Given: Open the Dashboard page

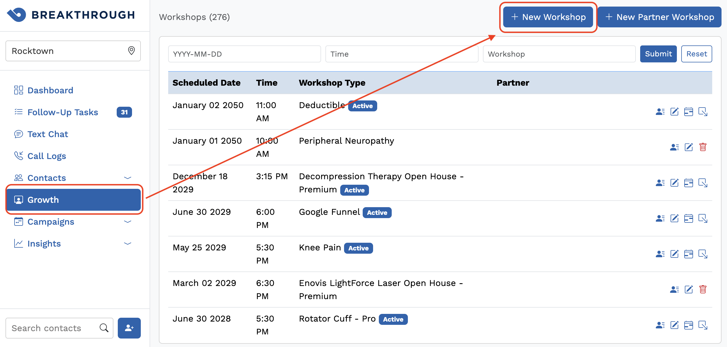Looking at the screenshot, I should tap(50, 90).
